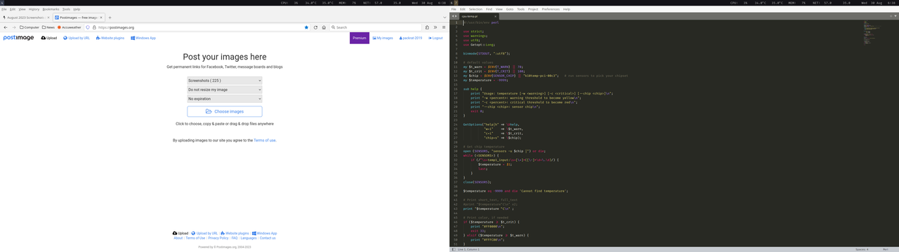This screenshot has width=899, height=252.
Task: Expand the No expiration dropdown
Action: (225, 99)
